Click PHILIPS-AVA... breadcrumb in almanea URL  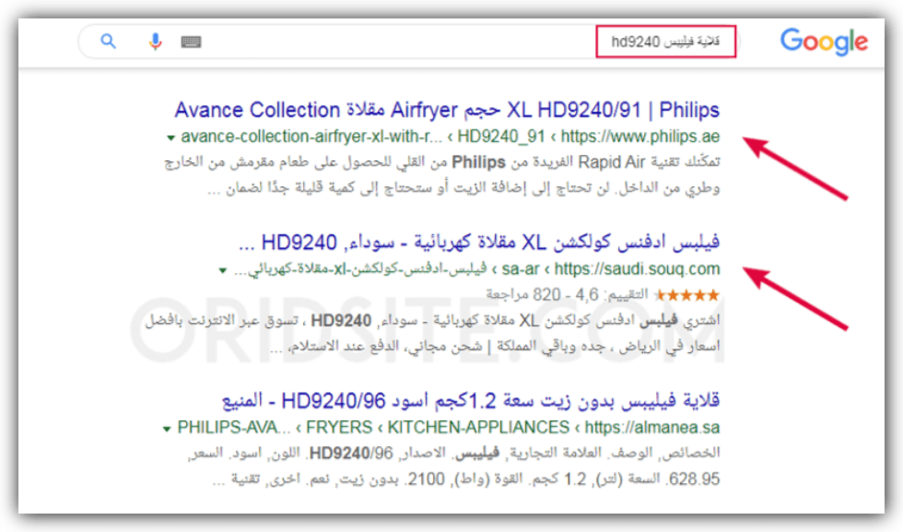click(234, 428)
